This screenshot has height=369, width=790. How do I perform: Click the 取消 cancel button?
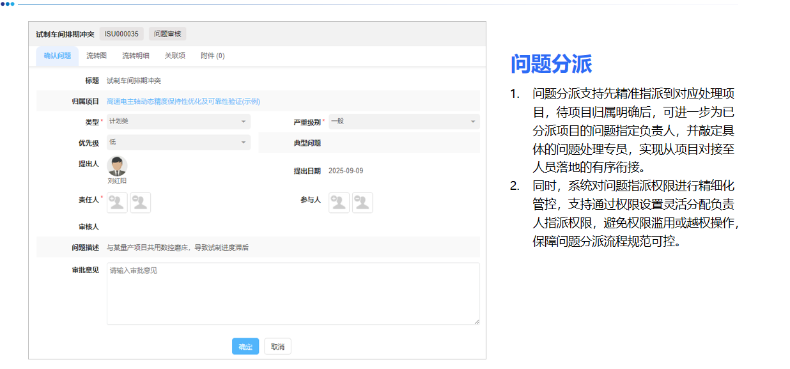(277, 346)
